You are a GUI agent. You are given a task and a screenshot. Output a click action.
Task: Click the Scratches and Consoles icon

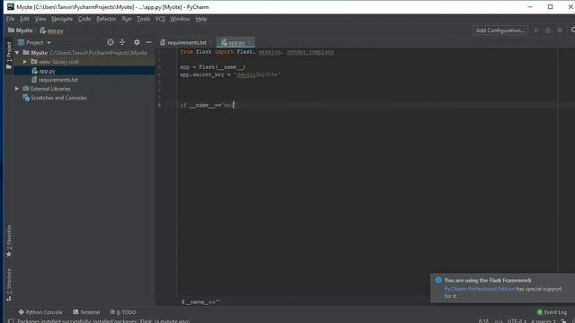[x=26, y=98]
